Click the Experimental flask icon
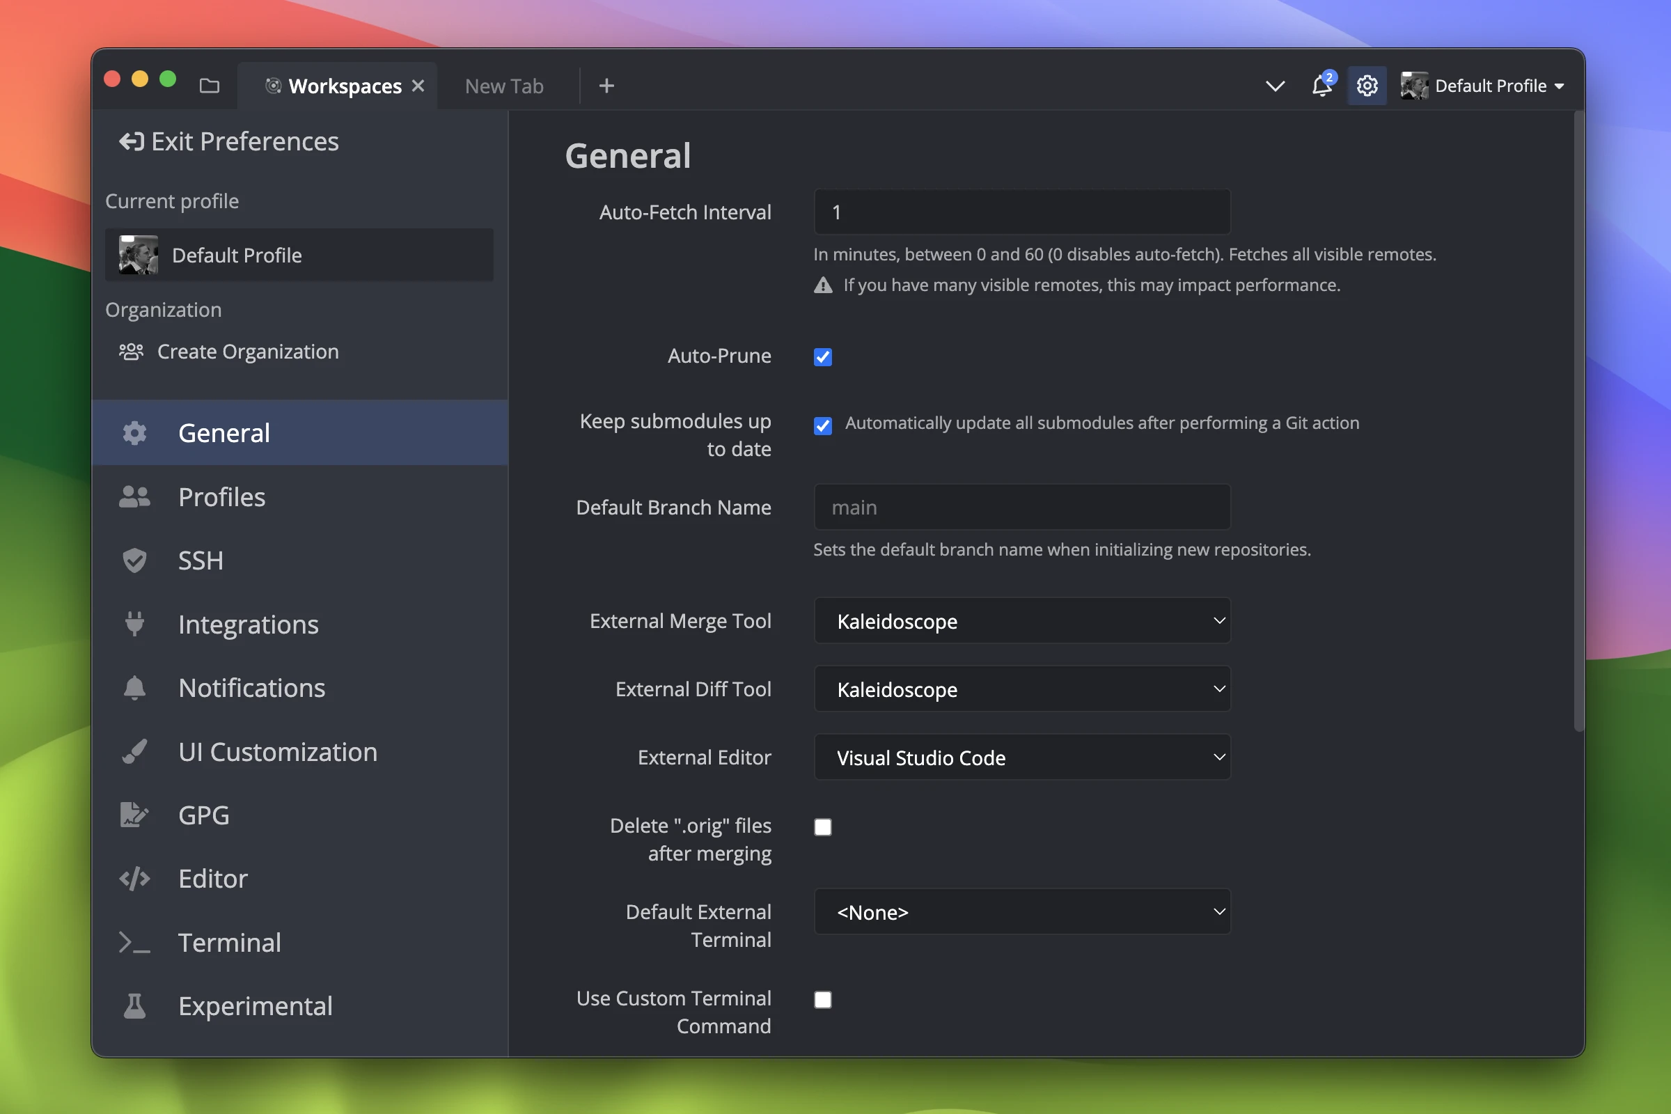Screen dimensions: 1671x1114 [x=134, y=1006]
